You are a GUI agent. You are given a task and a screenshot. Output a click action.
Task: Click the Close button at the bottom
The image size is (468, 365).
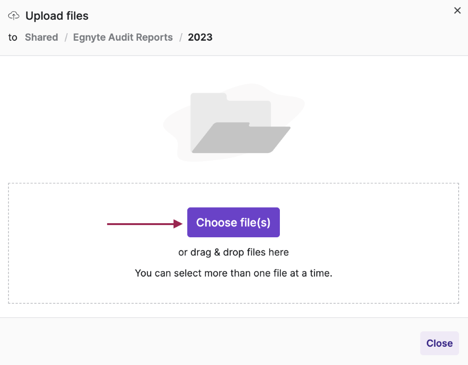[439, 343]
